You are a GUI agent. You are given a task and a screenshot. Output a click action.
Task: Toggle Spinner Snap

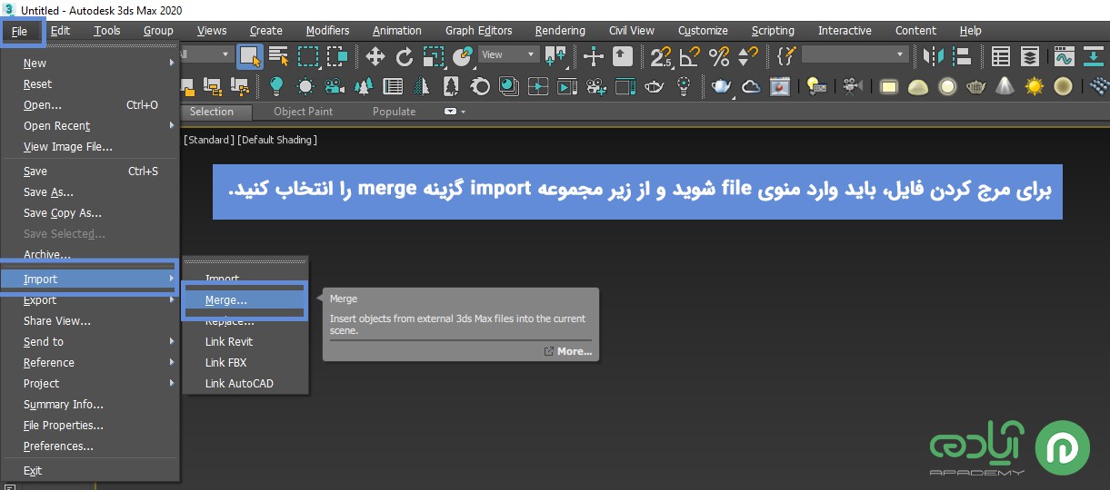(748, 56)
